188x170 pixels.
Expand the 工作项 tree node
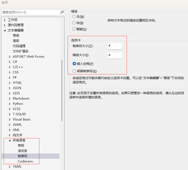coord(5,20)
